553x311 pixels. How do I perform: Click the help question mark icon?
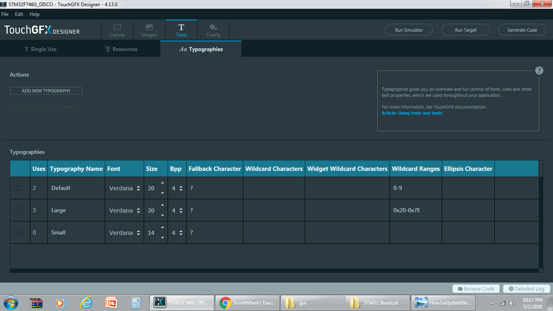tap(539, 70)
